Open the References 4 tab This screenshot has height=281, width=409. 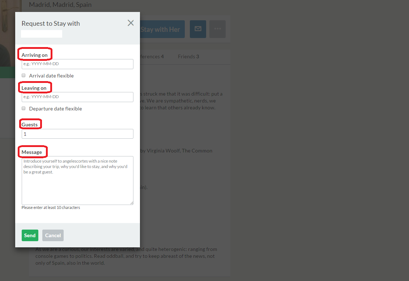point(152,56)
